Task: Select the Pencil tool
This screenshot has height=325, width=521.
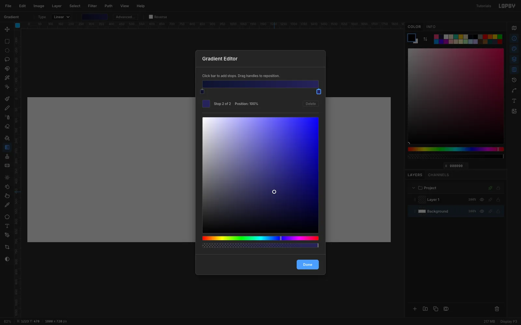Action: coord(7,108)
